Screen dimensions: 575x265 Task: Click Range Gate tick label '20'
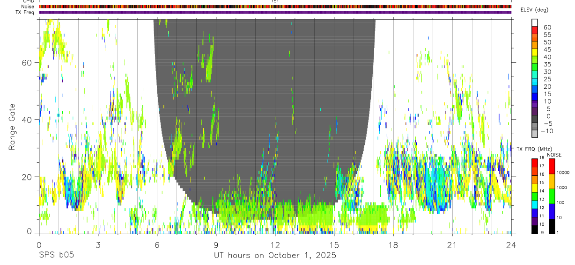pyautogui.click(x=27, y=177)
